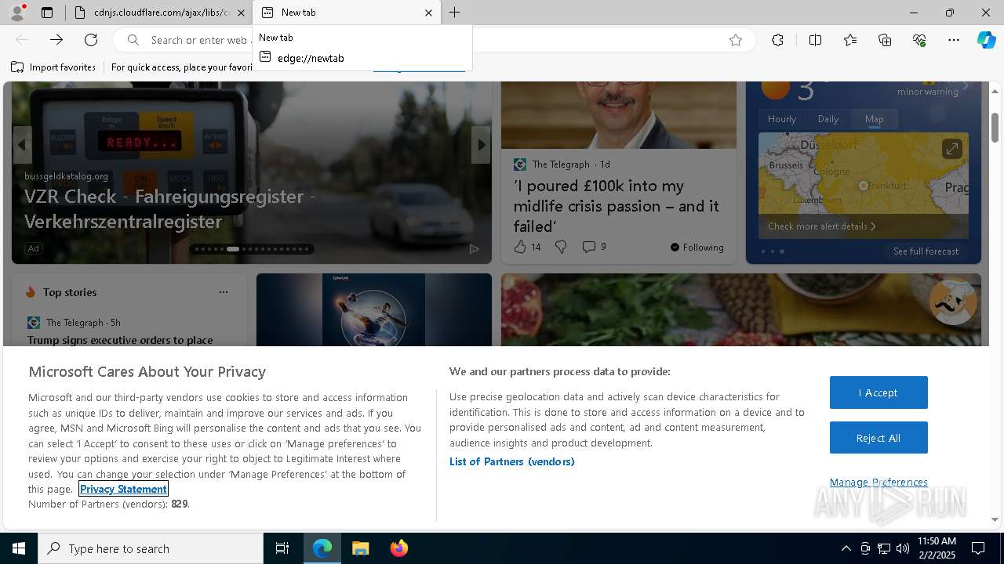Show hidden system tray icons
This screenshot has width=1004, height=564.
click(x=846, y=548)
